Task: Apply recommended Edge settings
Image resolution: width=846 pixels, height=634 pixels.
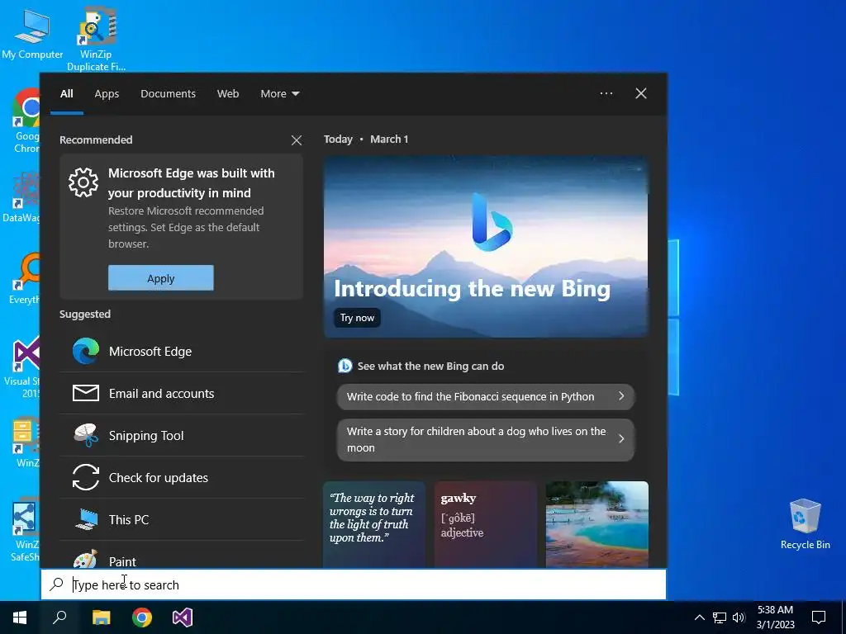Action: pos(161,278)
